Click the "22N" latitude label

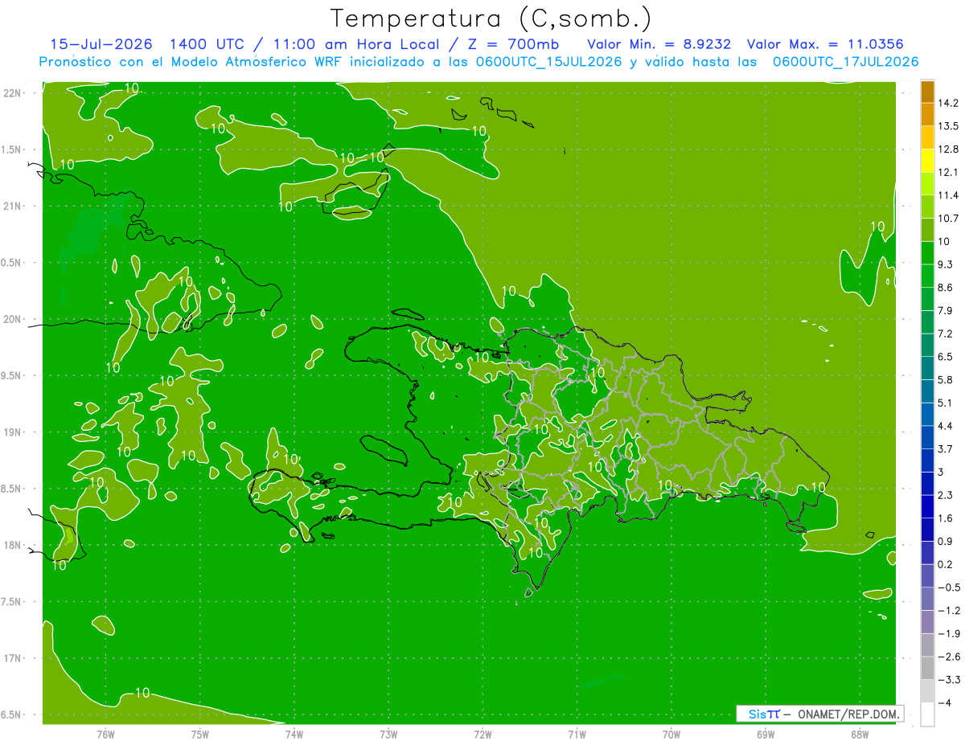pyautogui.click(x=11, y=92)
